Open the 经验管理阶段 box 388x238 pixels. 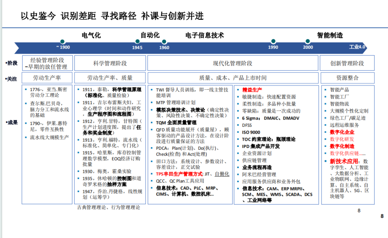(x=47, y=63)
